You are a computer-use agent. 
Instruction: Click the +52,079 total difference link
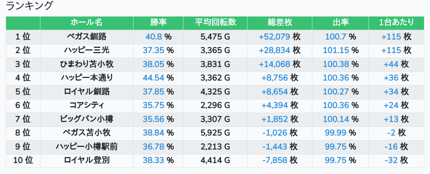pyautogui.click(x=274, y=37)
